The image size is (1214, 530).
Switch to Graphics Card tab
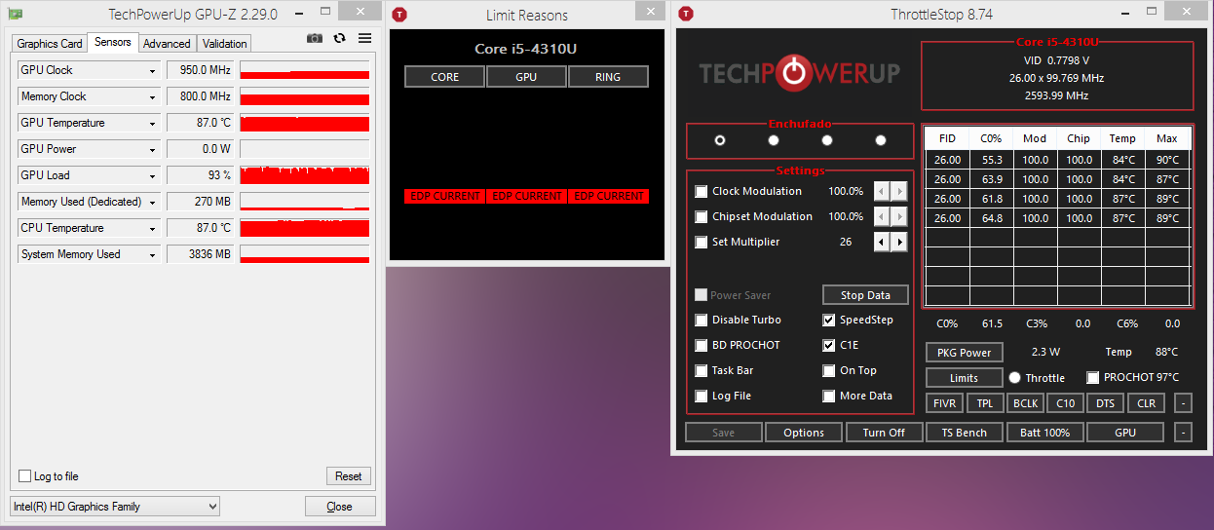(x=50, y=44)
